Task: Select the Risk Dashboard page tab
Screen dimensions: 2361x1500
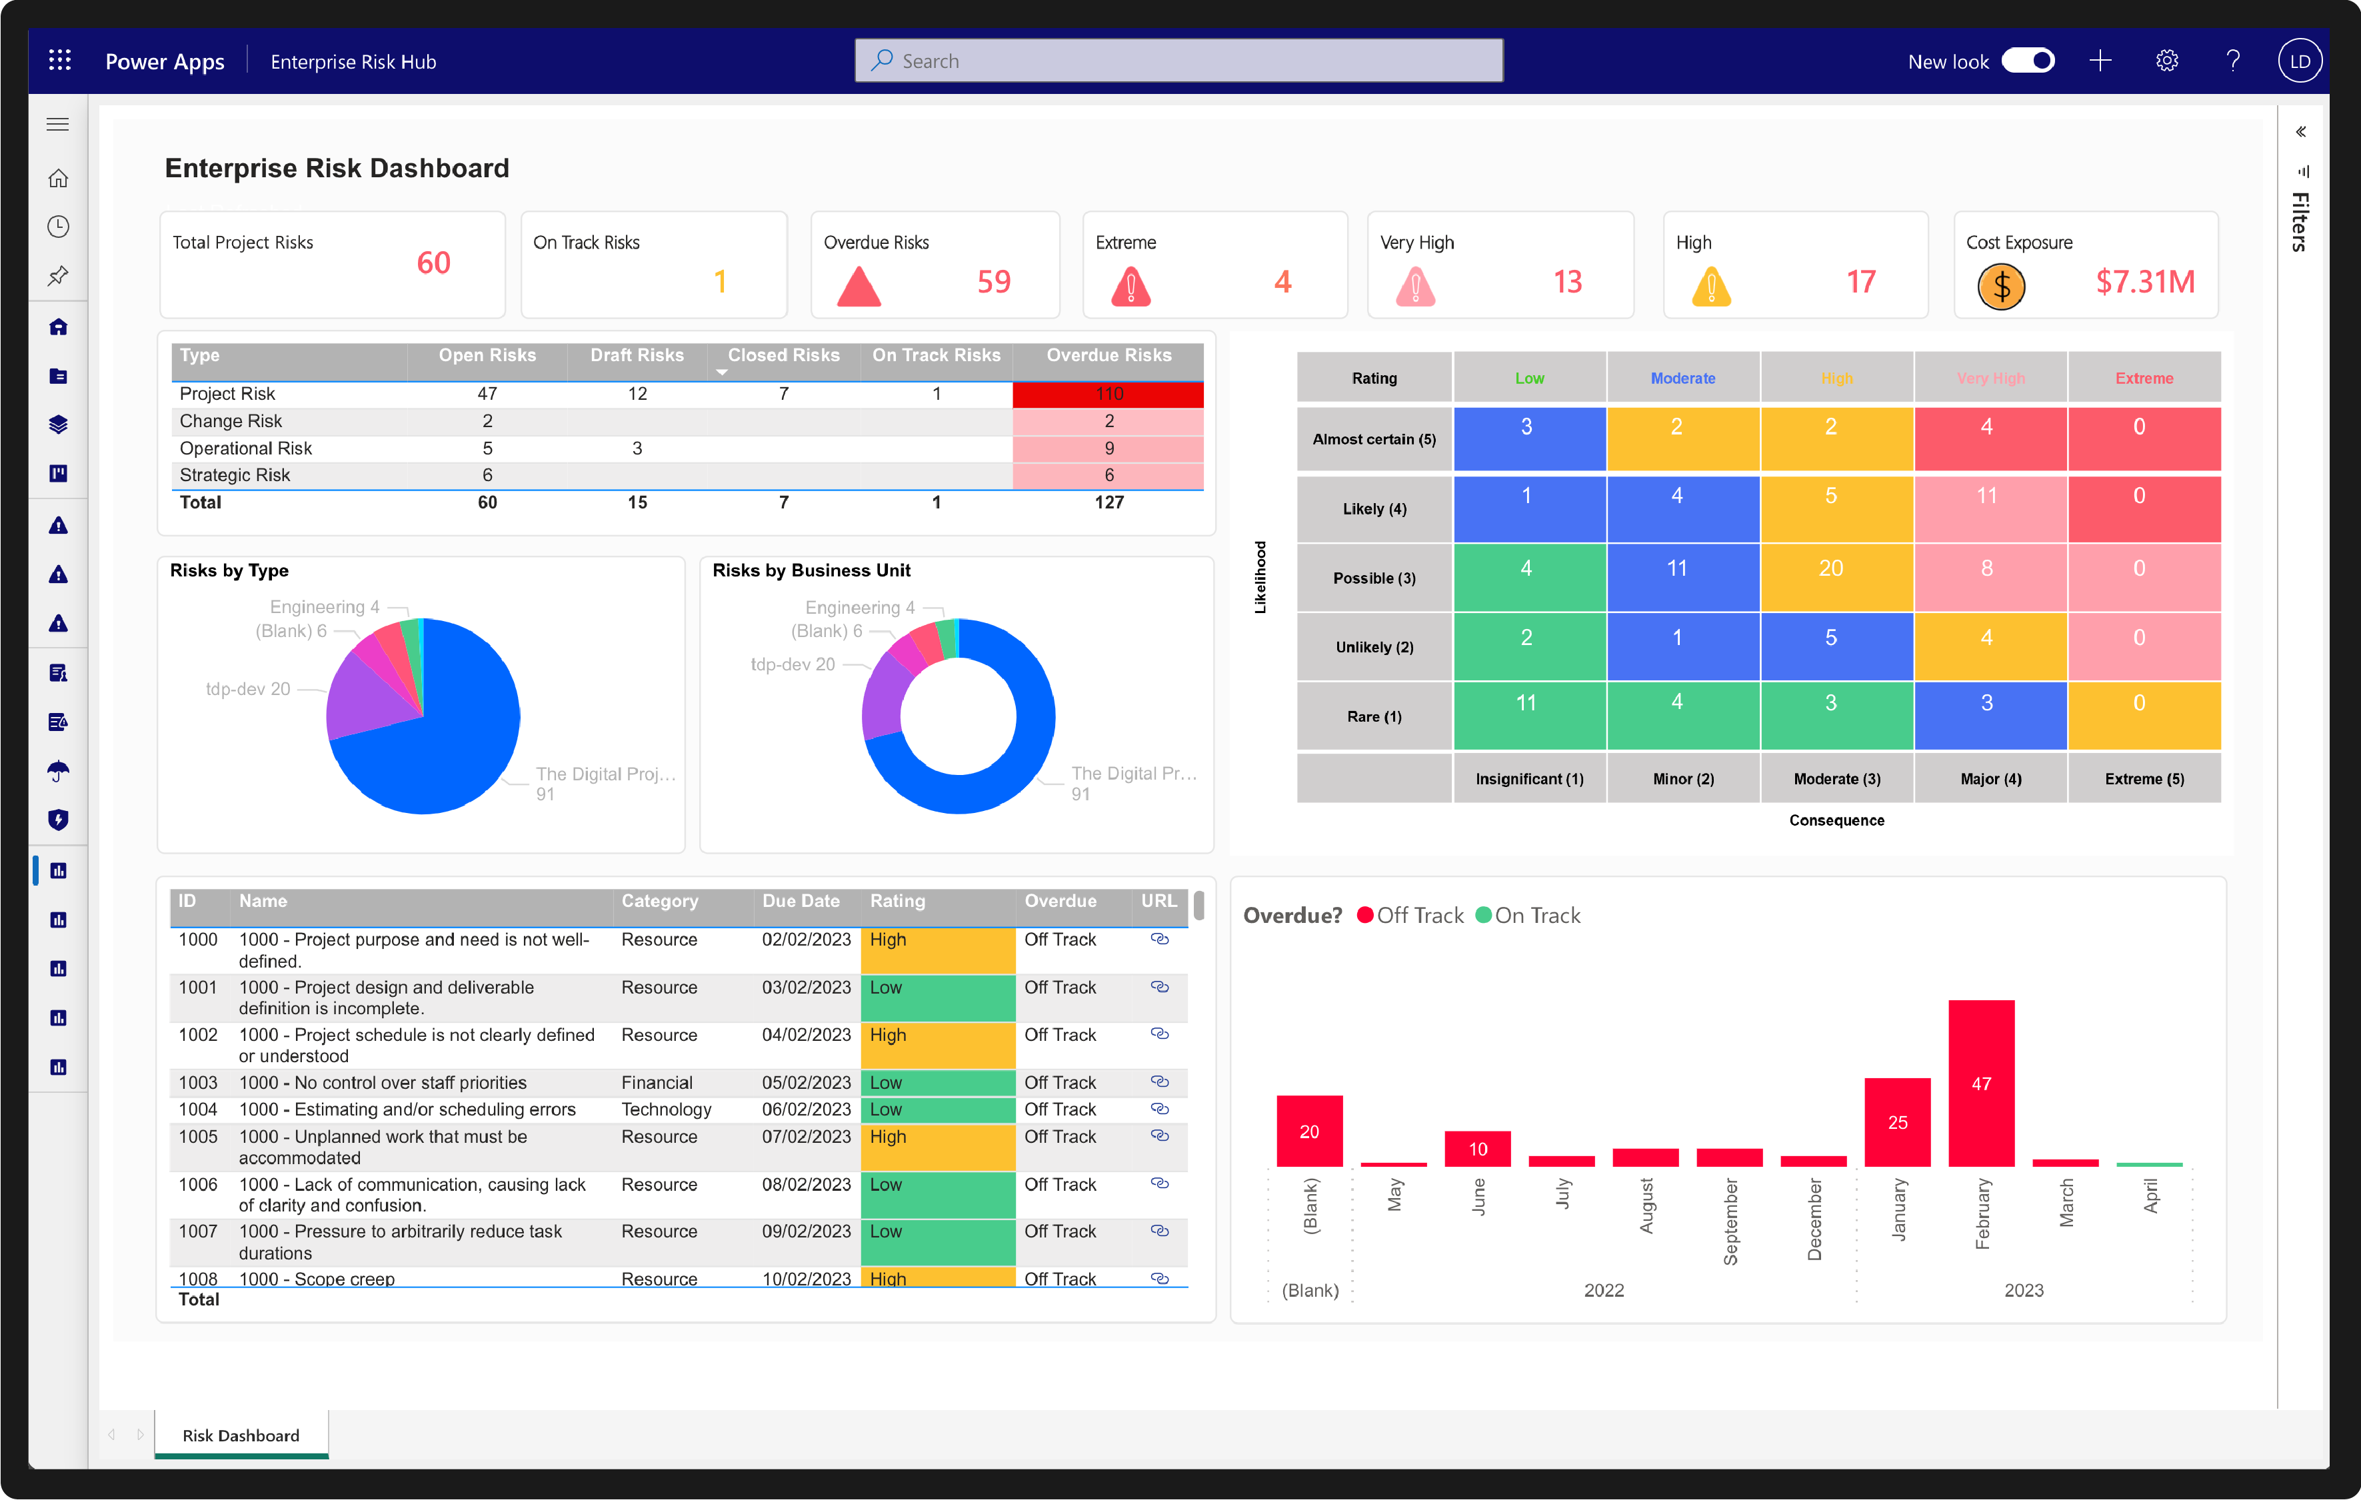Action: click(241, 1435)
